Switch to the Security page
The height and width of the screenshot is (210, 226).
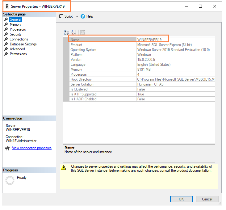click(15, 34)
